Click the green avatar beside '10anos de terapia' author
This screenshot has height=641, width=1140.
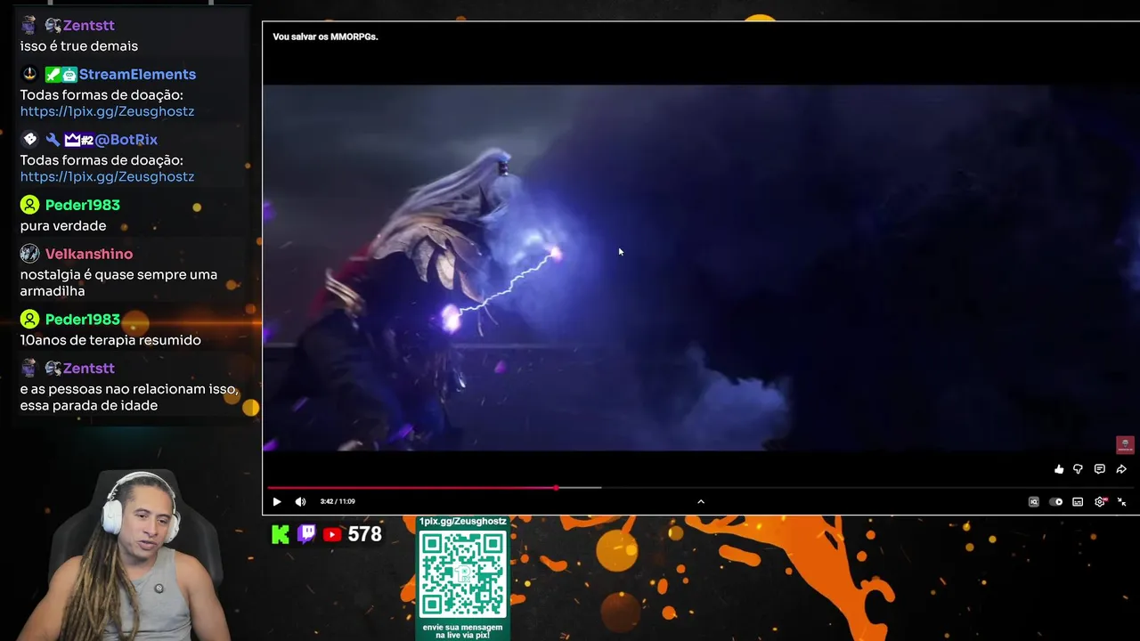[x=29, y=319]
